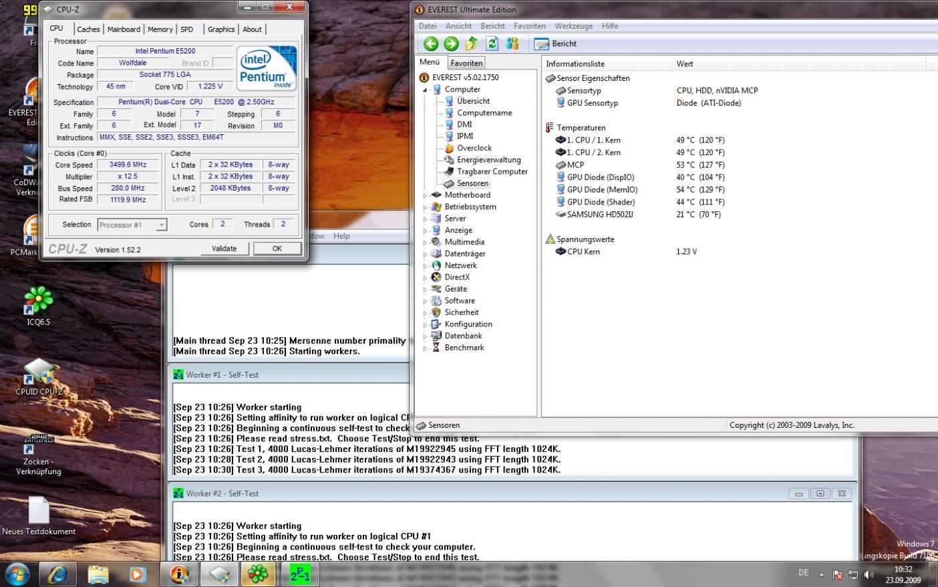Expand the Multimedia tree node

(425, 242)
